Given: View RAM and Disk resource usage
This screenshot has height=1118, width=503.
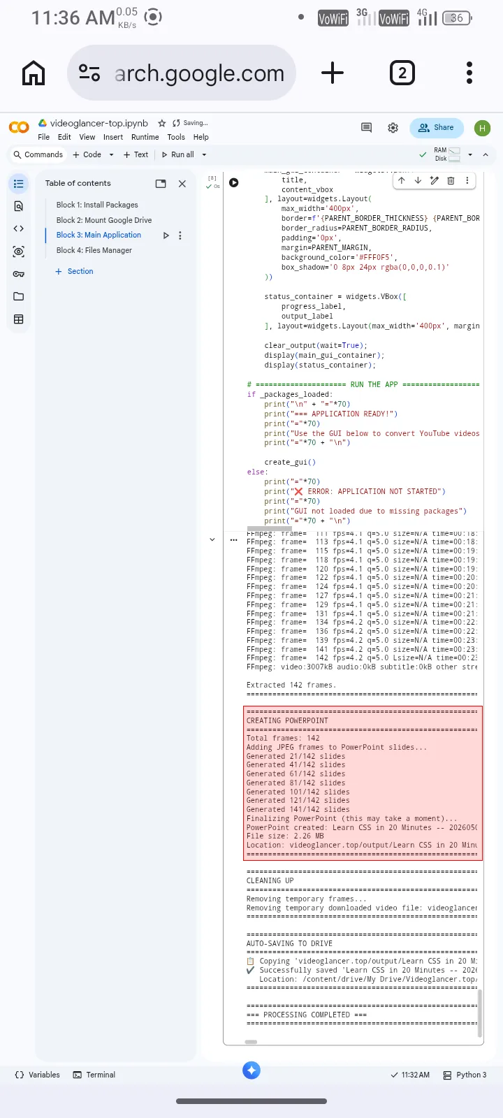Looking at the screenshot, I should click(x=447, y=154).
